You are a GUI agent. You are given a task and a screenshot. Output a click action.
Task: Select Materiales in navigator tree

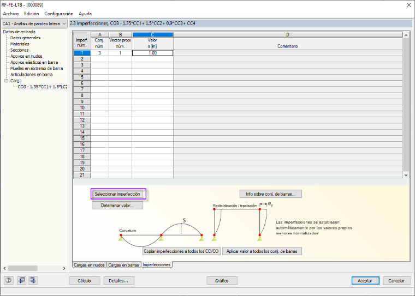click(x=20, y=44)
